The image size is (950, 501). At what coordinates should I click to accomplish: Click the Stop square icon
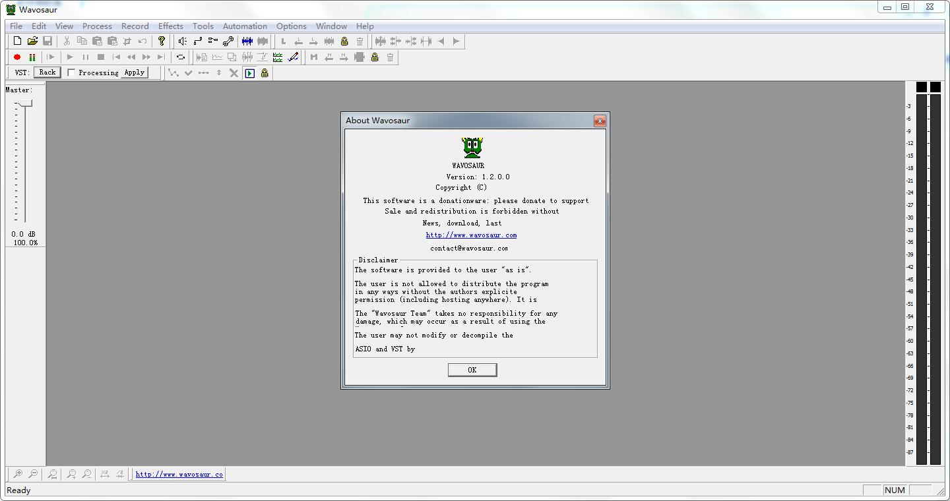101,57
